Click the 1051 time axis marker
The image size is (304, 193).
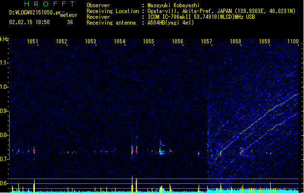click(x=32, y=41)
